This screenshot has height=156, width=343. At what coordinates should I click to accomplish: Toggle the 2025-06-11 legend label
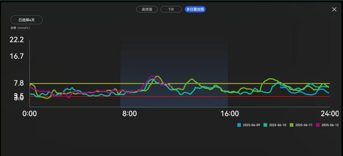pyautogui.click(x=304, y=125)
